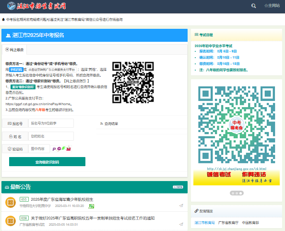
Task: Select the middle carousel dot under banner
Action: 237,193
